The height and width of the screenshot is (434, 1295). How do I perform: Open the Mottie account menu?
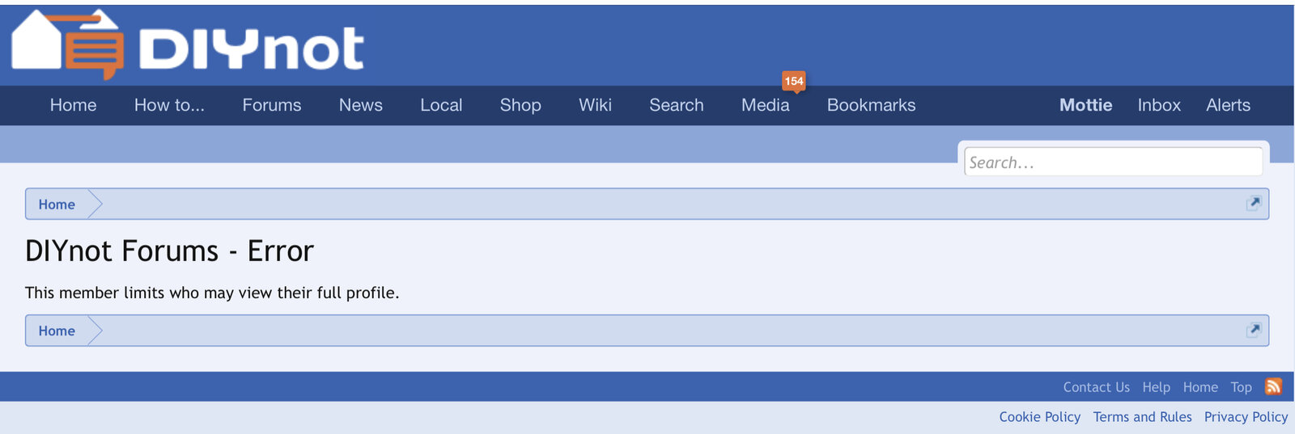[x=1085, y=105]
